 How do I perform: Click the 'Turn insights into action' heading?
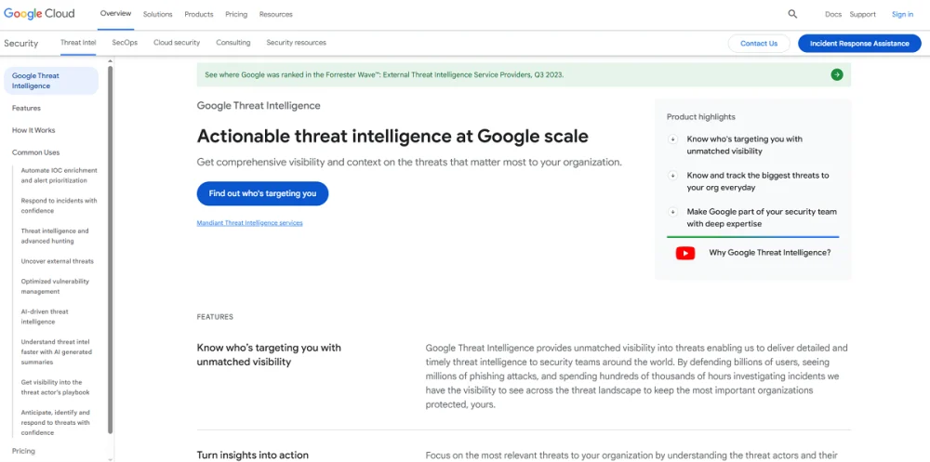point(253,455)
